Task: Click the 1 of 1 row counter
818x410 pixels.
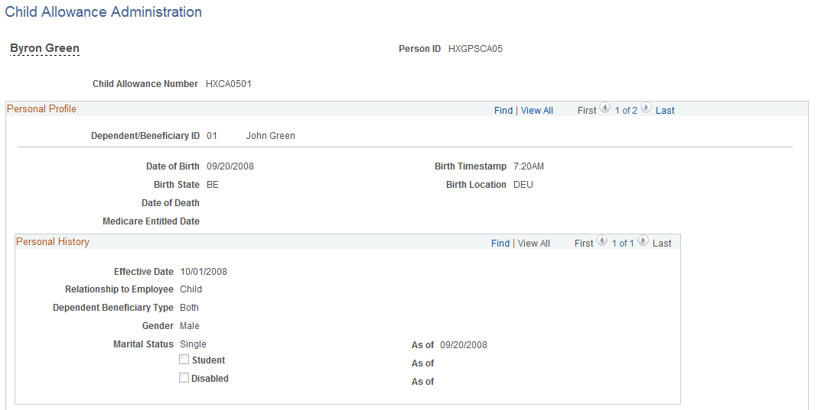Action: pos(622,243)
